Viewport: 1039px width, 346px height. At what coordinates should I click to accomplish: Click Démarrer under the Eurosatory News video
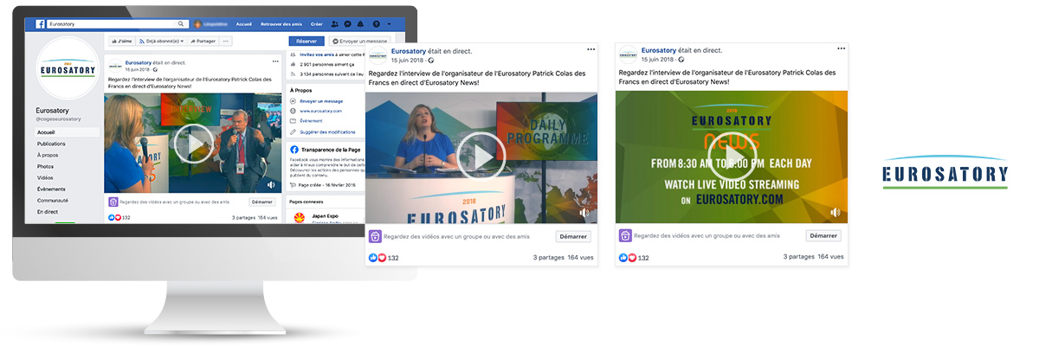[x=823, y=235]
